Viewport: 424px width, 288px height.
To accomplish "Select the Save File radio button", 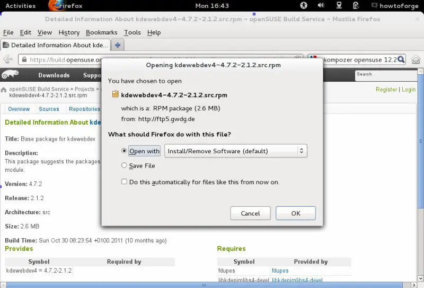I will (x=124, y=165).
